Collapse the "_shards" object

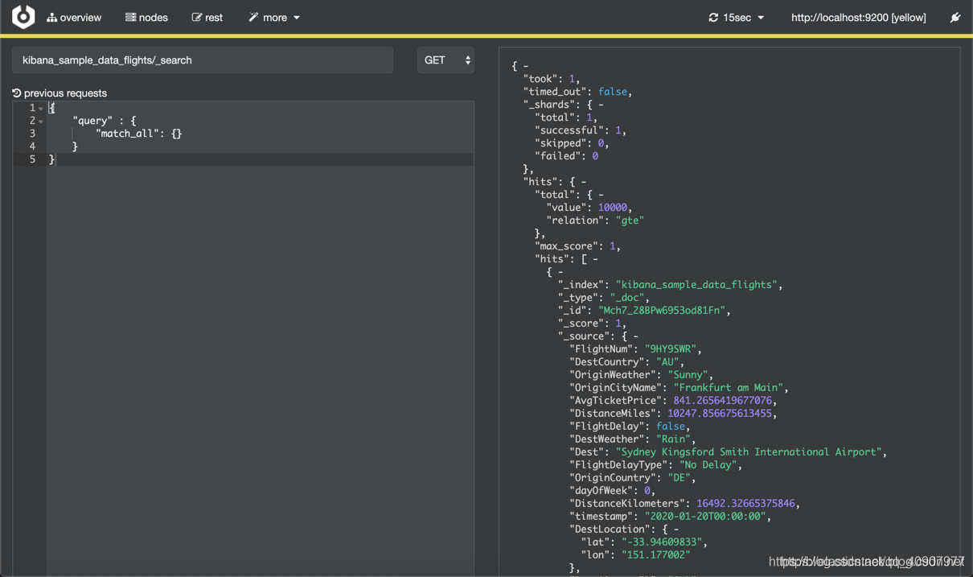coord(601,105)
